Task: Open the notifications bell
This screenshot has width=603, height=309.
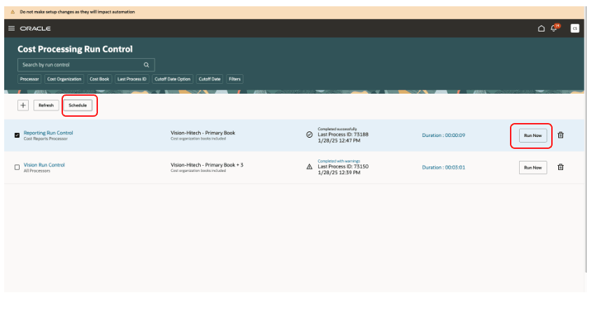Action: click(554, 29)
